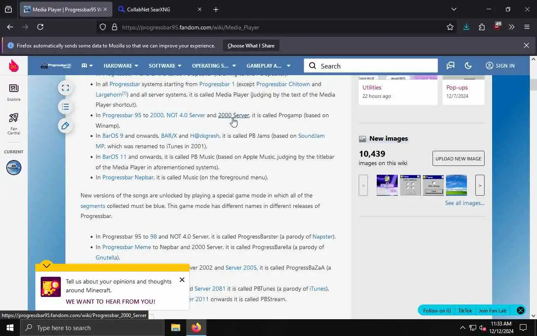
Task: Follow the NOT 4.0 Server link
Action: coord(185,115)
